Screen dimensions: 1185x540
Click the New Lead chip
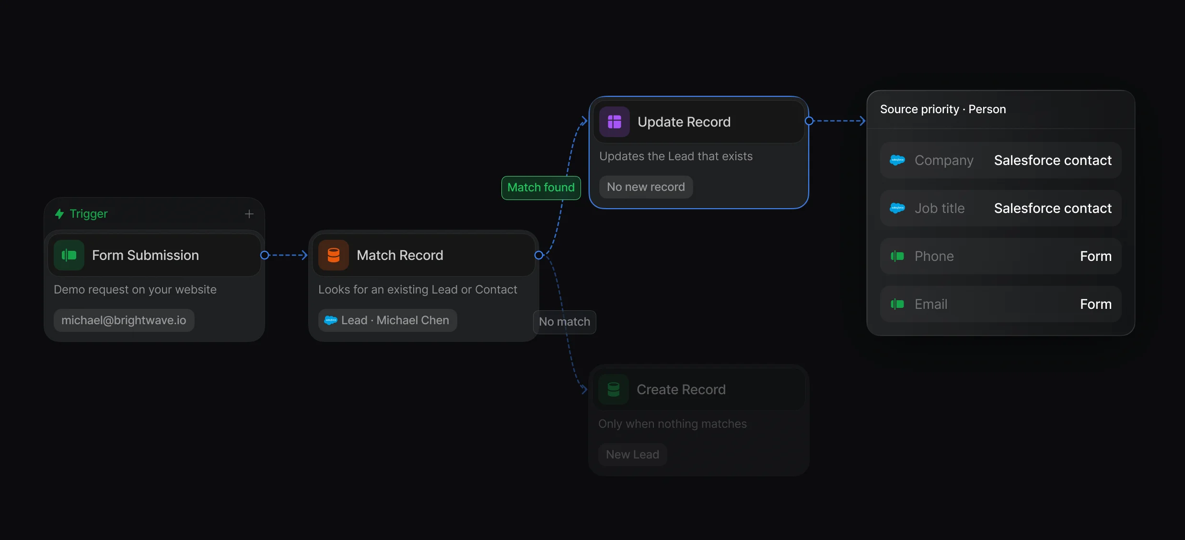(x=632, y=455)
